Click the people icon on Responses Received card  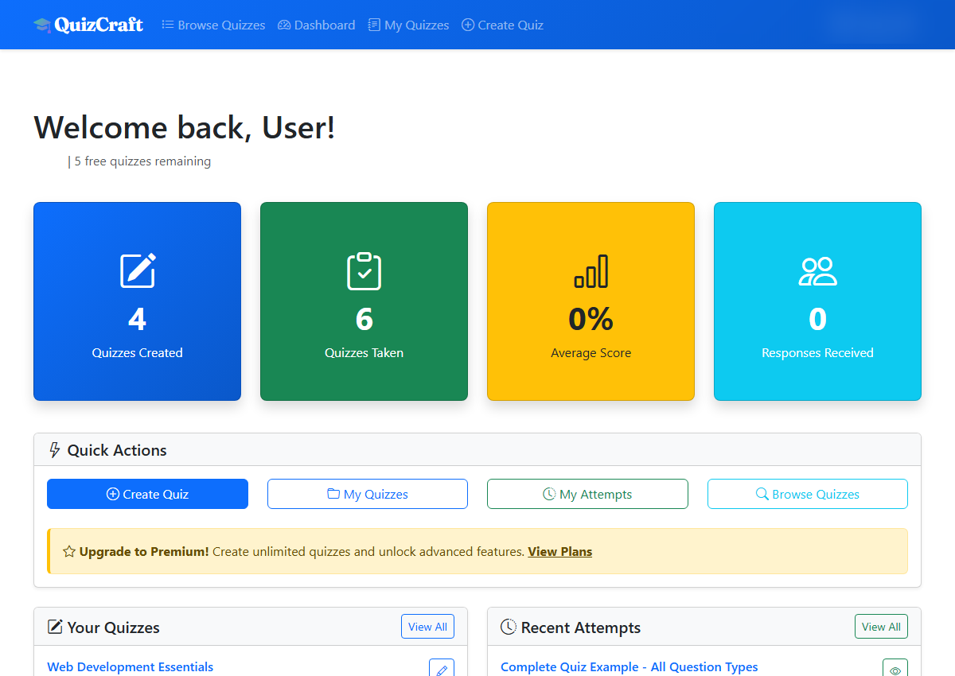click(x=817, y=271)
